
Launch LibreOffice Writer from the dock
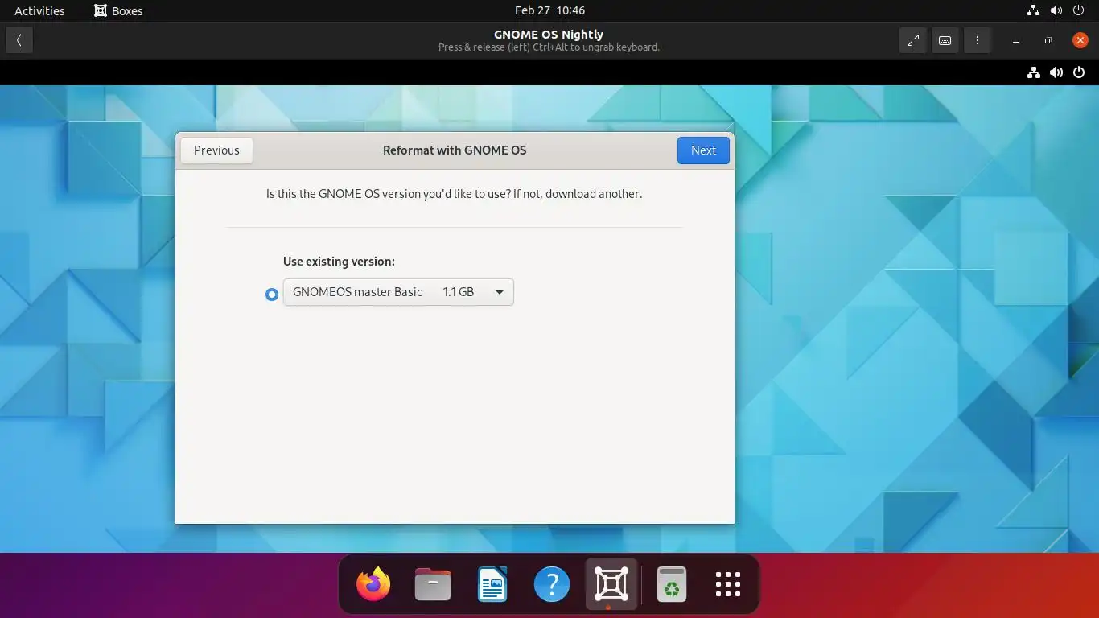point(492,584)
